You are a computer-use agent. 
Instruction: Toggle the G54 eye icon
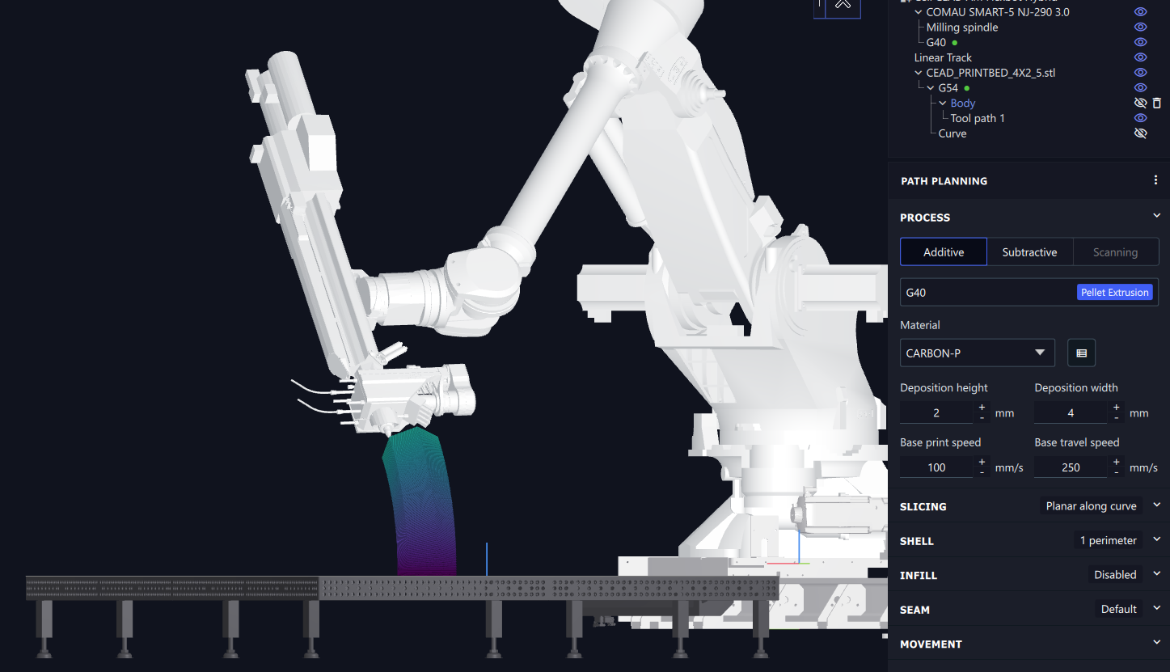(x=1141, y=87)
